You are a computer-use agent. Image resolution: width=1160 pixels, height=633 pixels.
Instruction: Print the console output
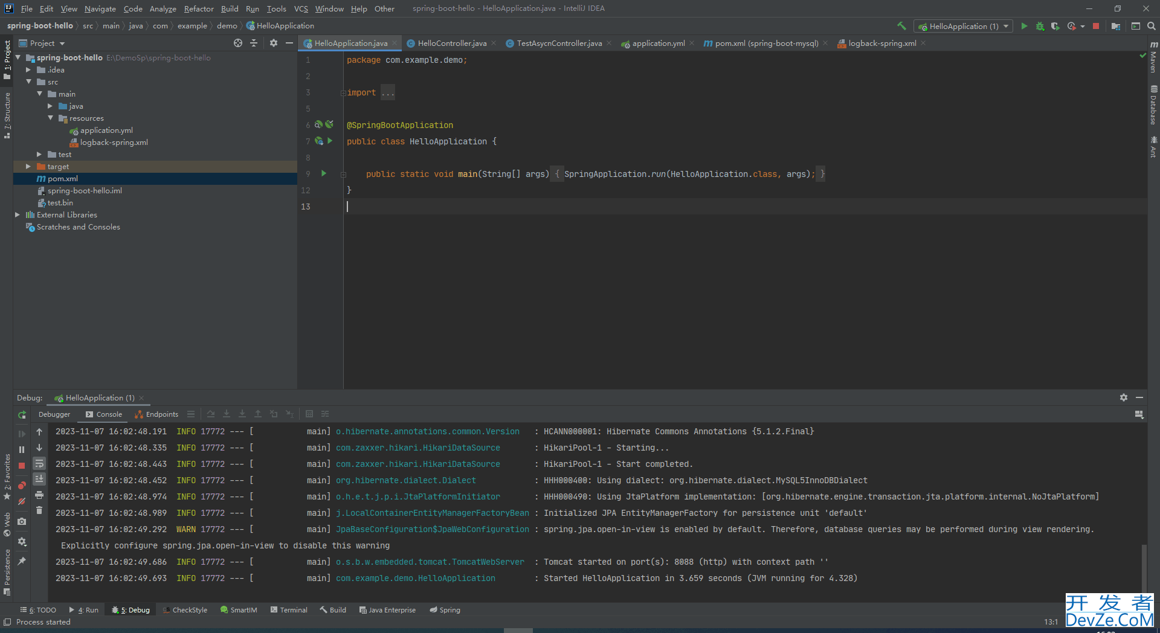(x=39, y=495)
